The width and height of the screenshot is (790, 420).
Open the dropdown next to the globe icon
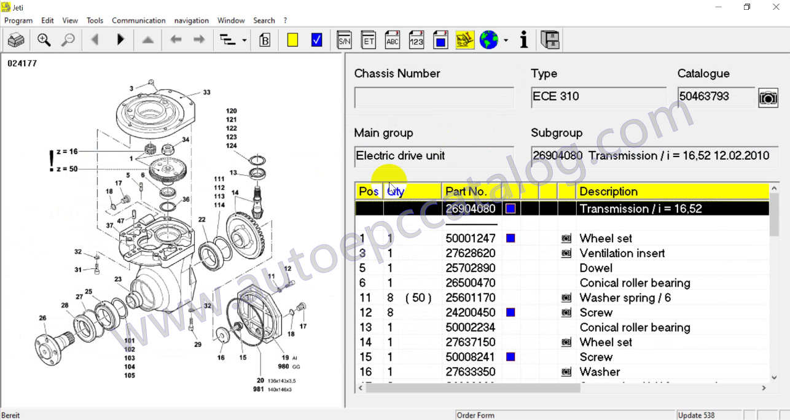(x=506, y=40)
